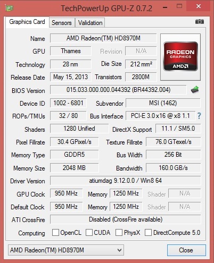Open the Validation tab

tap(90, 23)
